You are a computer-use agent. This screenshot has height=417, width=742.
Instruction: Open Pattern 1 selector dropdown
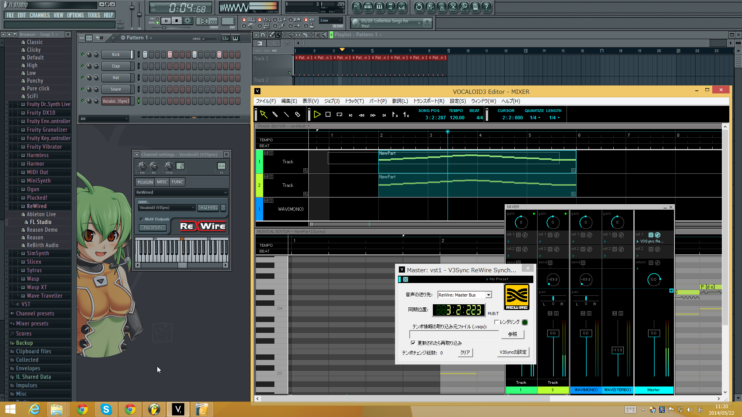(136, 37)
